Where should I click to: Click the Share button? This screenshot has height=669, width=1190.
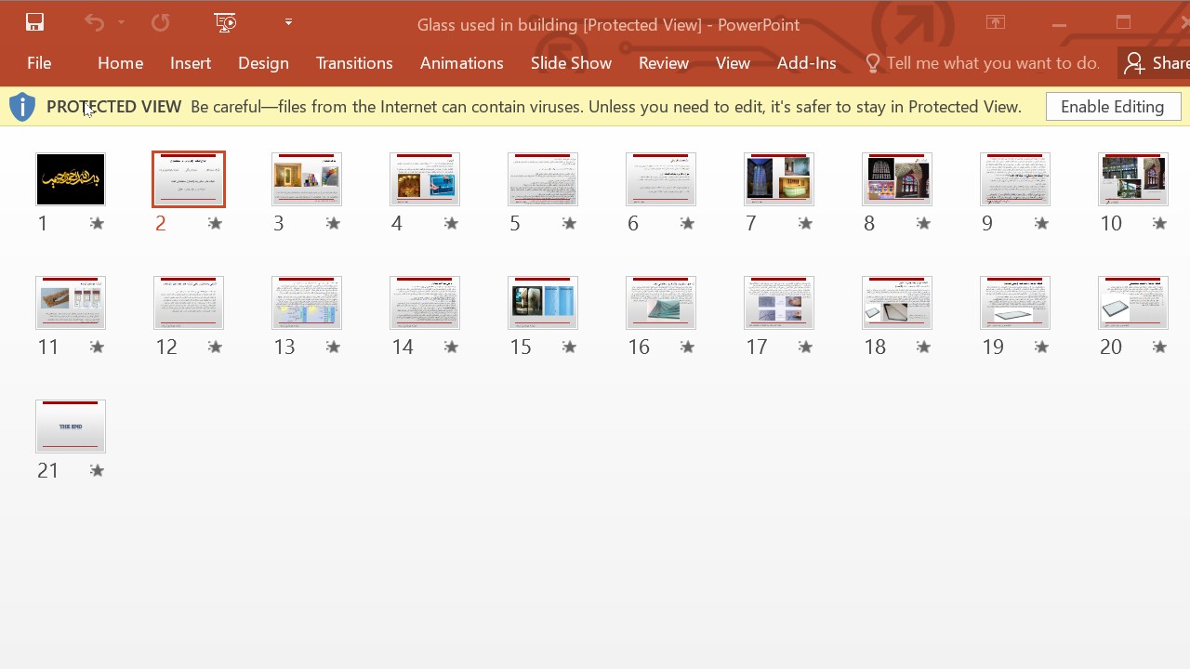point(1156,63)
